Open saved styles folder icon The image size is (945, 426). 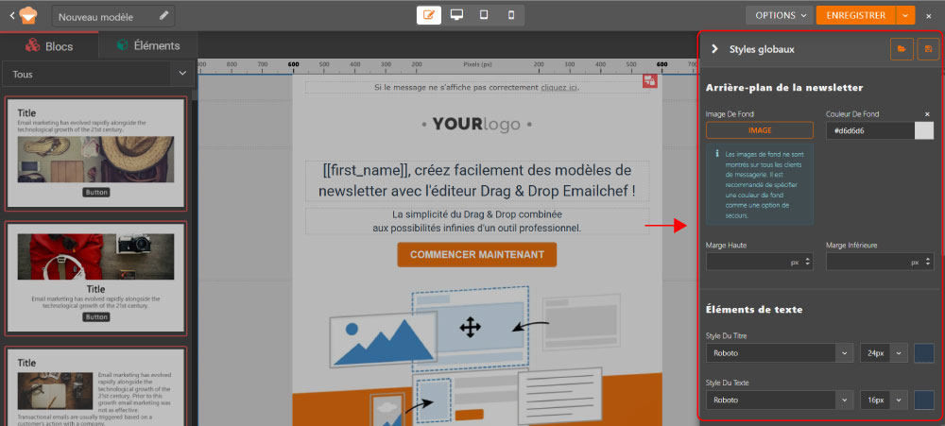(902, 48)
